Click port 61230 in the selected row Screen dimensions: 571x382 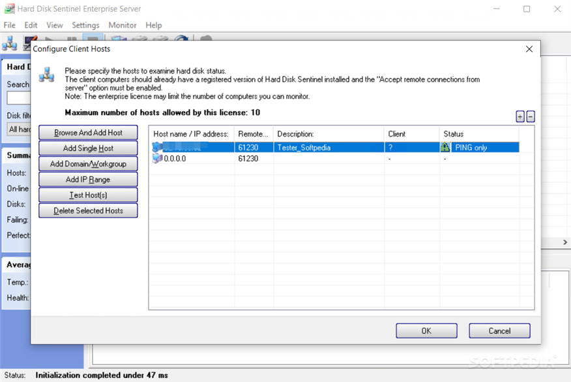coord(248,148)
